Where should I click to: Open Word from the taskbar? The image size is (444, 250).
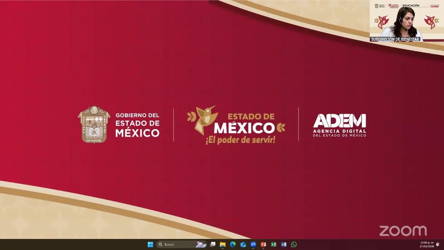click(284, 244)
